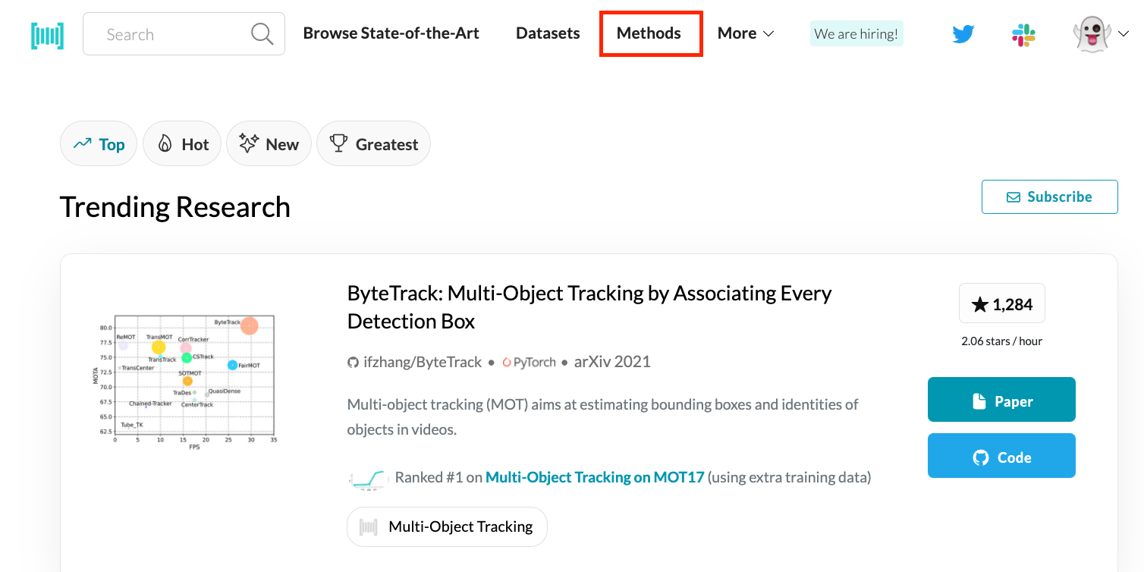
Task: Click the ByteTrack MOTA chart thumbnail
Action: pyautogui.click(x=186, y=379)
